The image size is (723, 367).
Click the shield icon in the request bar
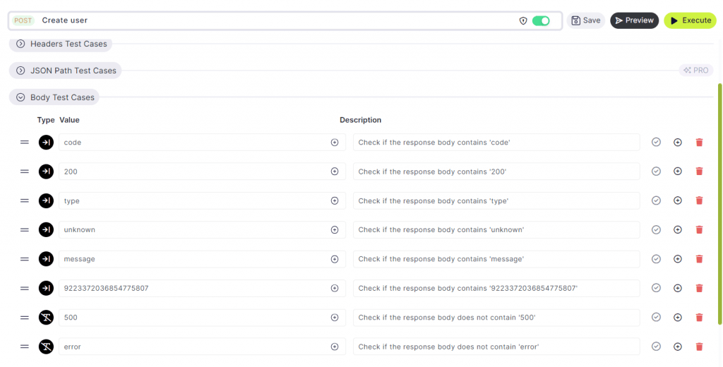[523, 21]
